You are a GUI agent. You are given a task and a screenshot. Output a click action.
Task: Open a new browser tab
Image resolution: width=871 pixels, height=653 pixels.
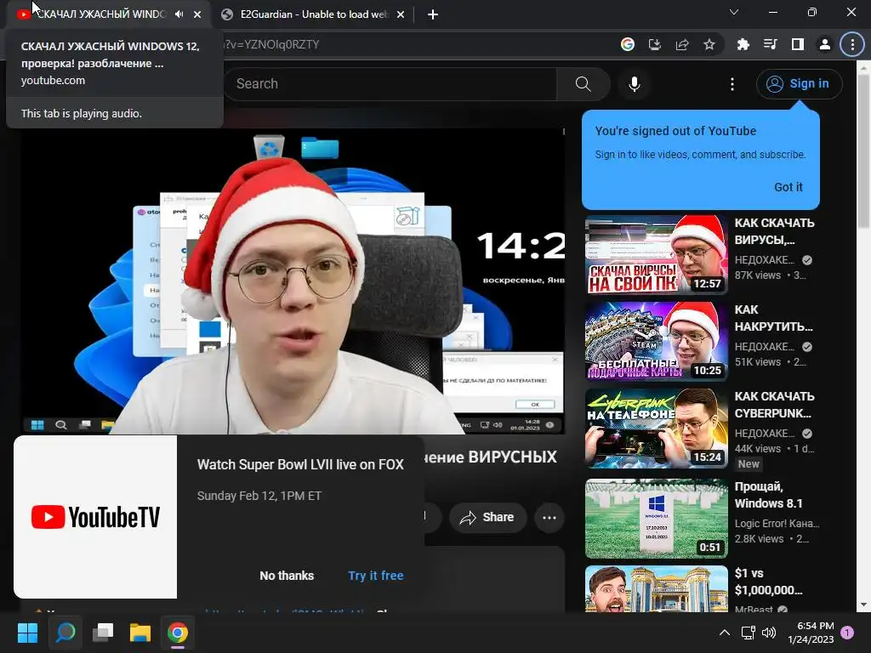pyautogui.click(x=433, y=14)
